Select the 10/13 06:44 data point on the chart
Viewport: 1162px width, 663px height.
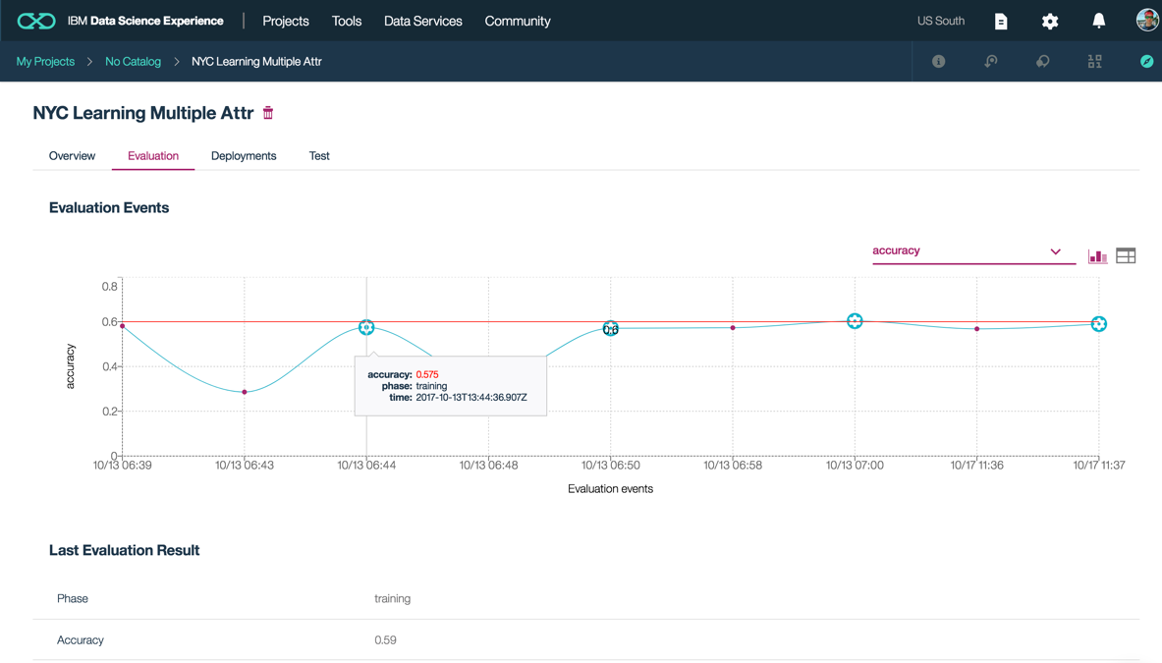(x=366, y=327)
